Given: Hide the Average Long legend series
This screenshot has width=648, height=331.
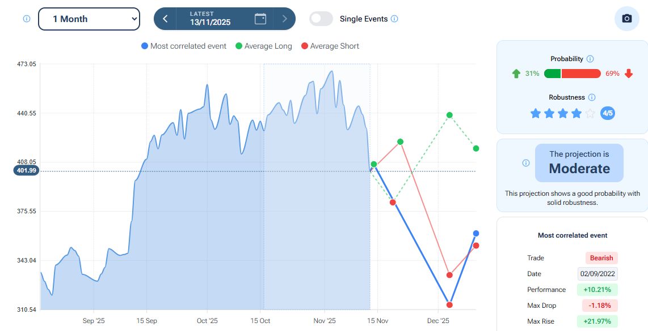Looking at the screenshot, I should (263, 46).
